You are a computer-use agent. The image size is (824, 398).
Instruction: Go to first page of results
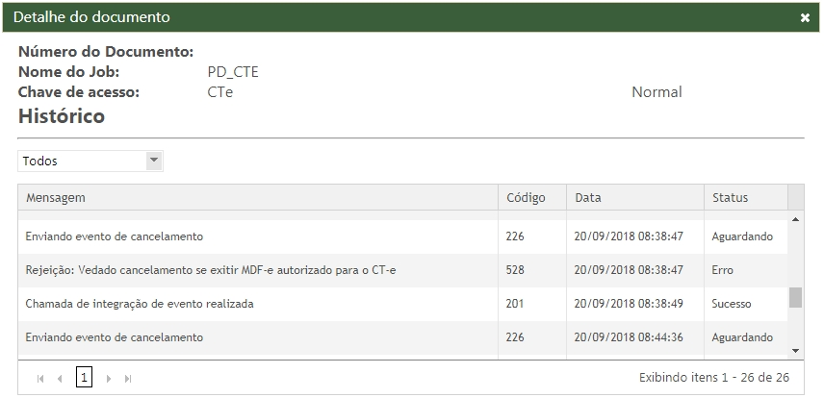(40, 379)
